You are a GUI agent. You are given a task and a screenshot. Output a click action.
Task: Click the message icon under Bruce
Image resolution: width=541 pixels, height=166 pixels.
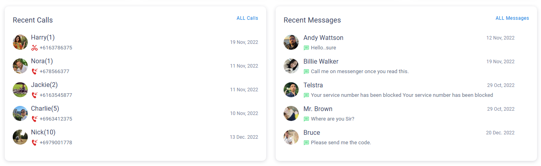click(x=306, y=143)
